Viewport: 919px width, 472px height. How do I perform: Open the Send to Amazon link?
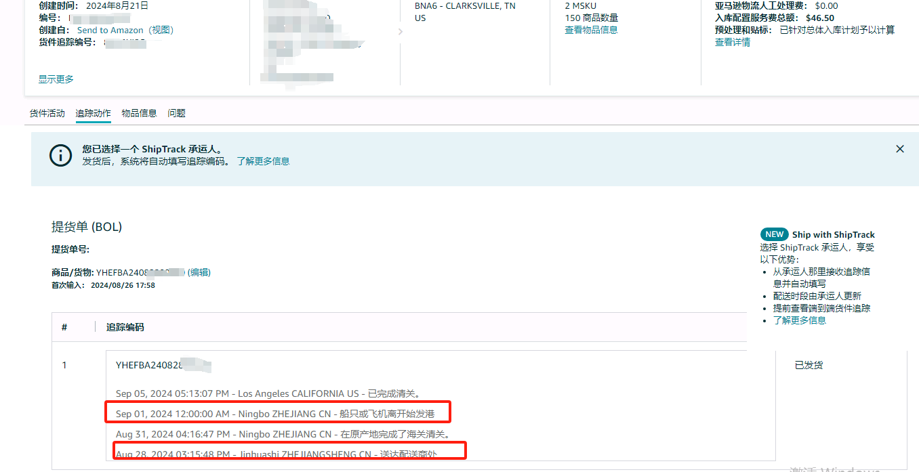coord(110,30)
